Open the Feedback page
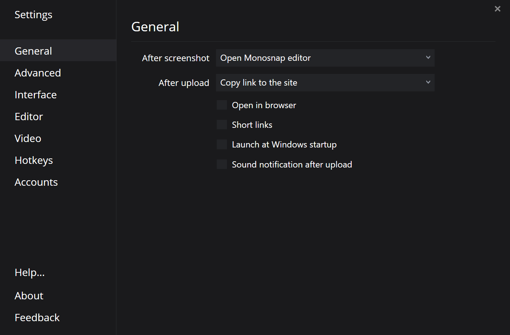510x335 pixels. click(37, 318)
